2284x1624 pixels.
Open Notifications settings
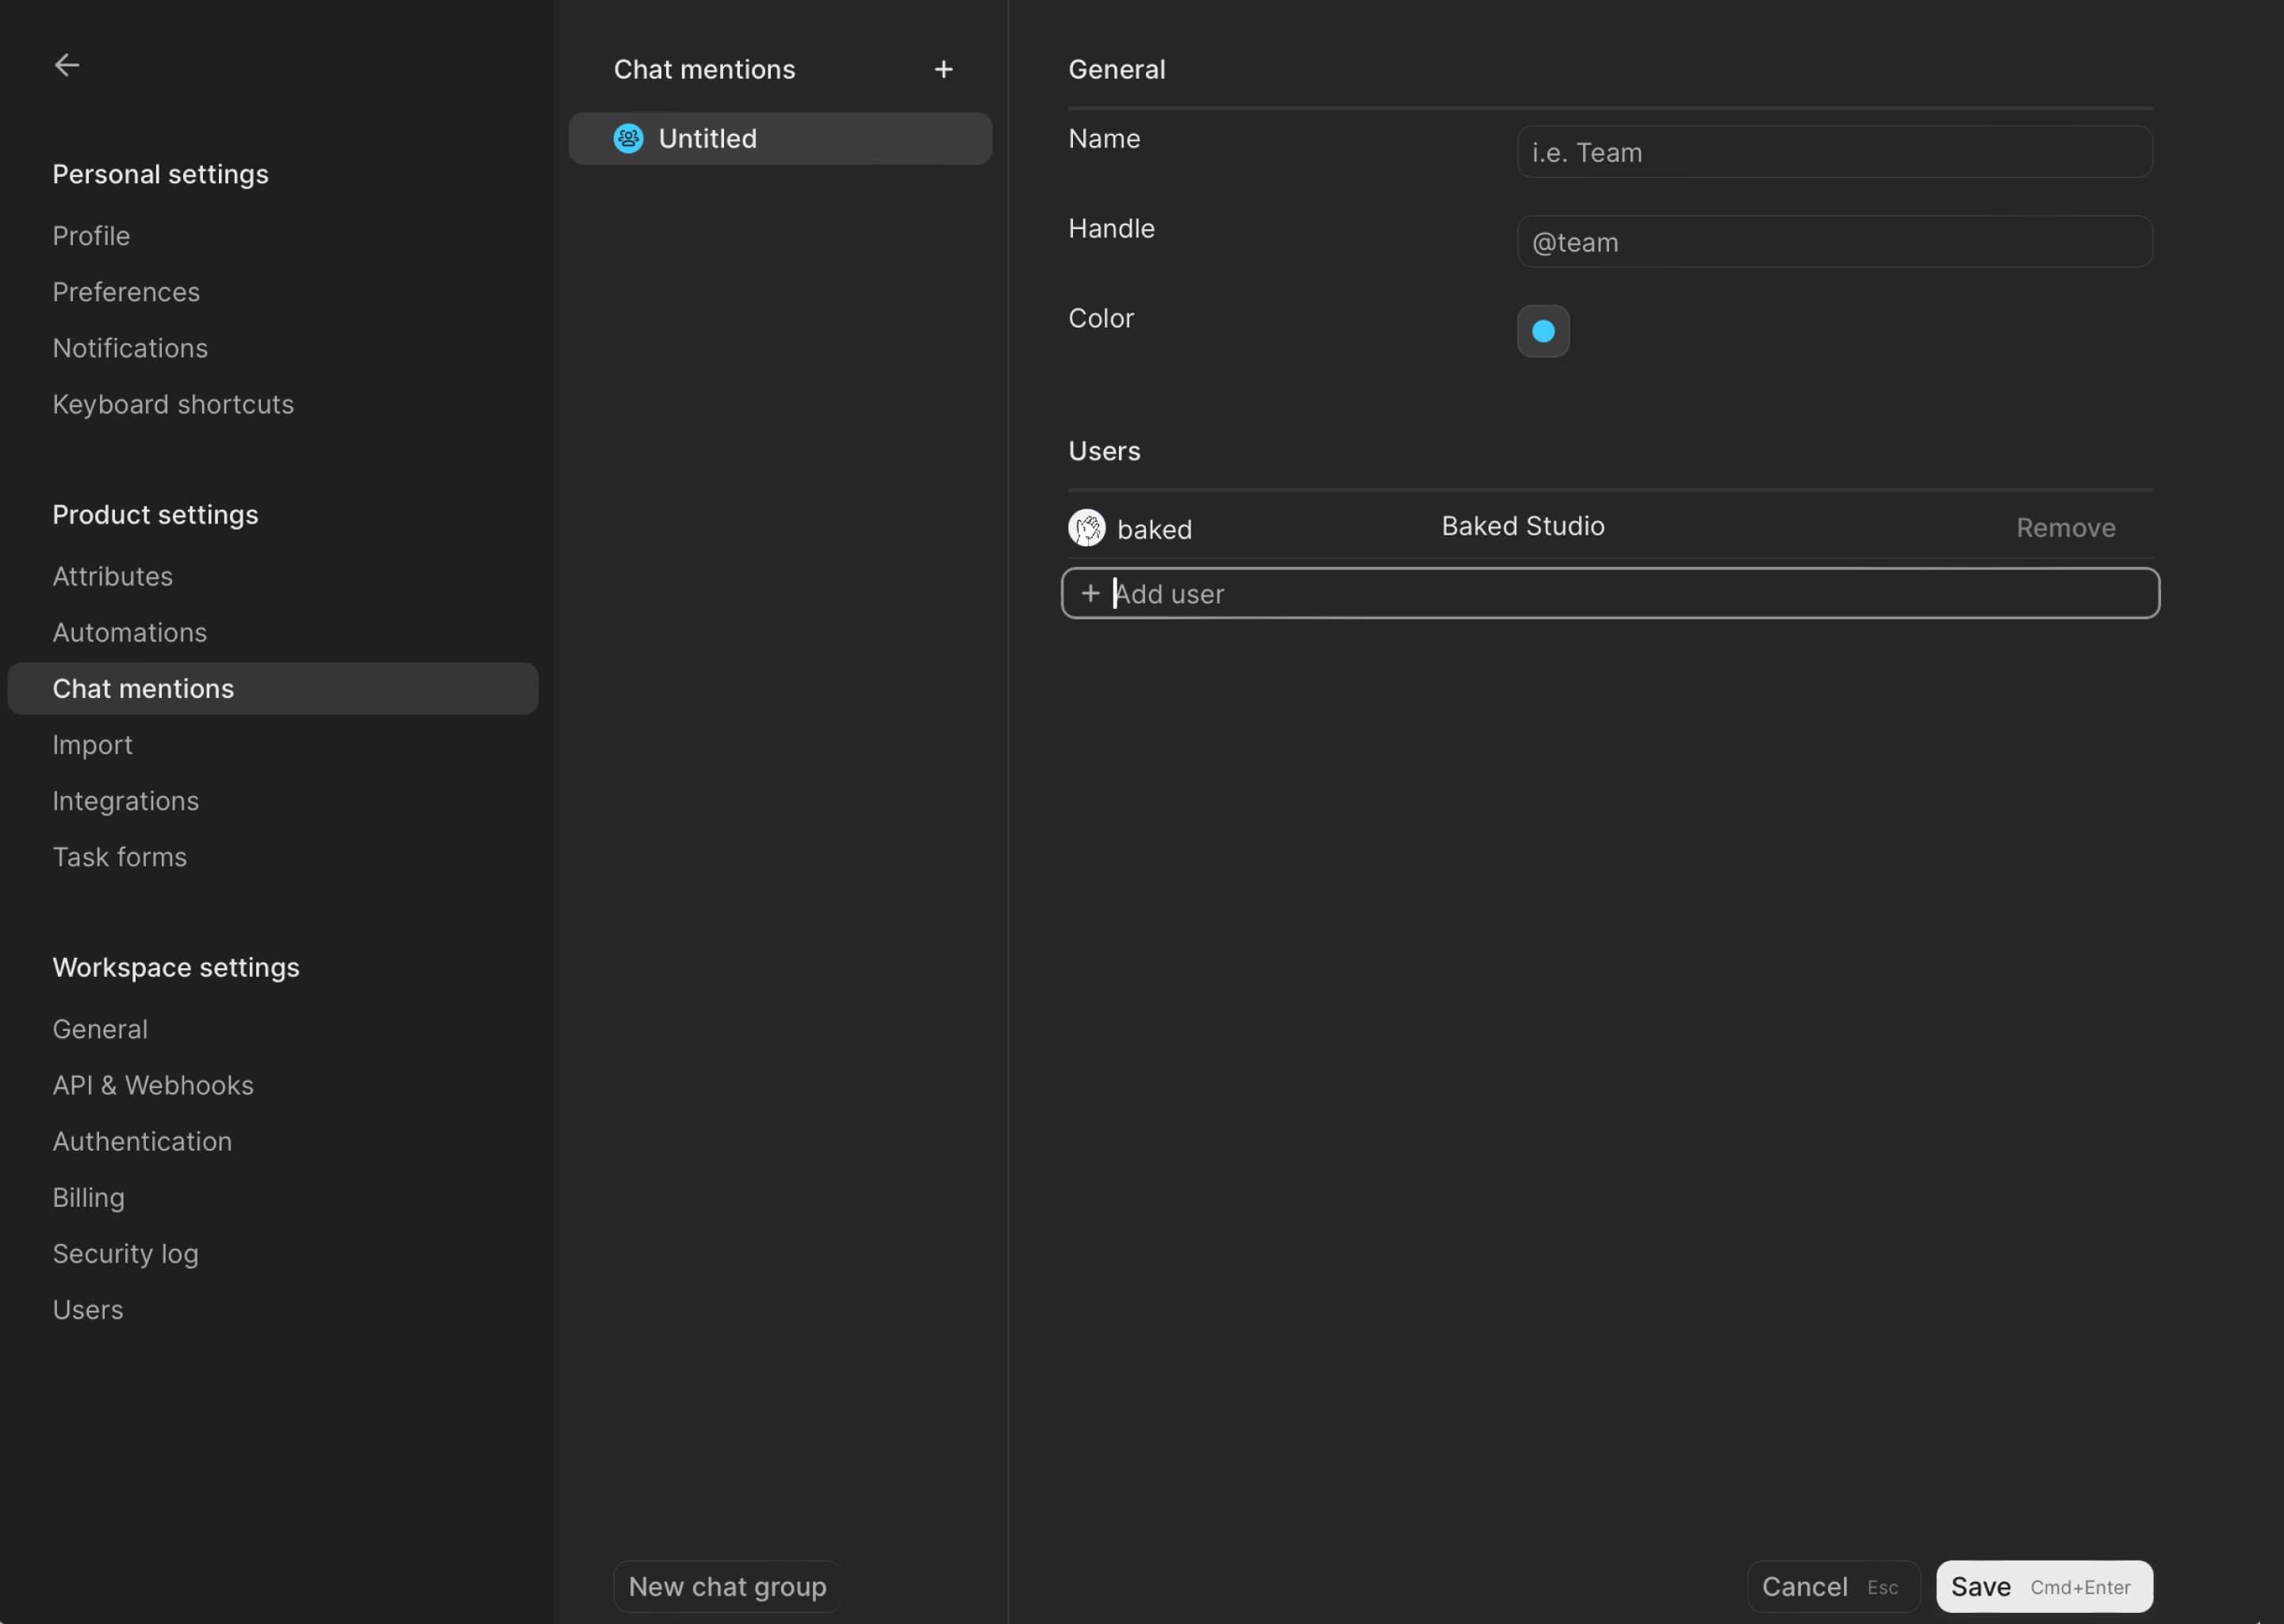(130, 348)
